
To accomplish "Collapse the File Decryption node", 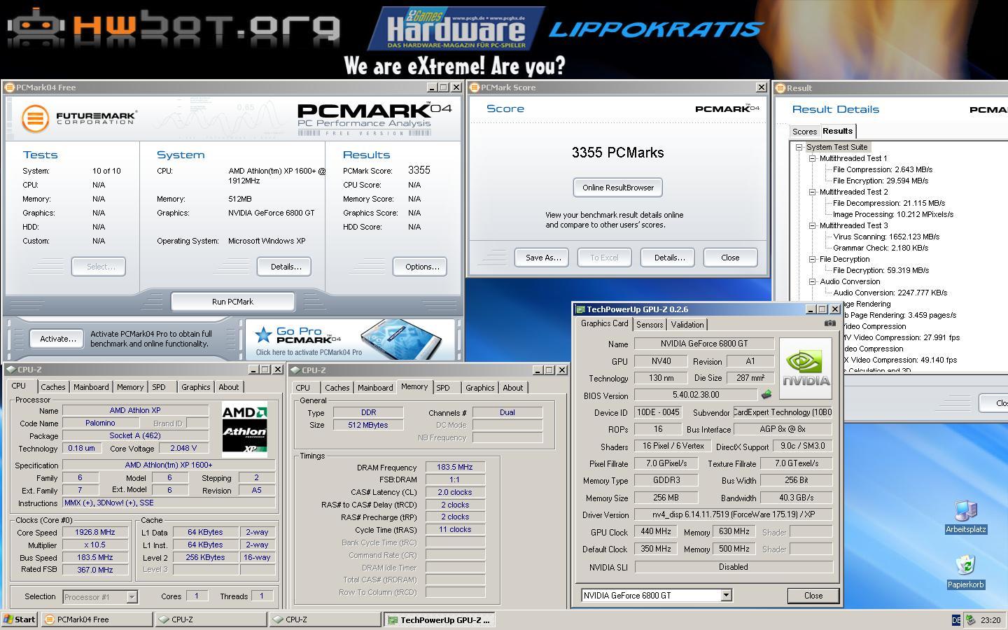I will 812,259.
